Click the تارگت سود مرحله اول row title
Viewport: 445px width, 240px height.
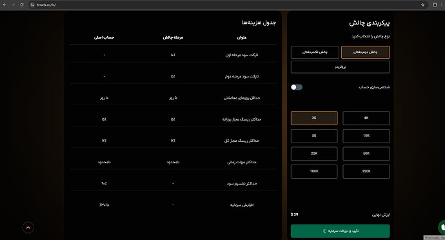pyautogui.click(x=242, y=55)
